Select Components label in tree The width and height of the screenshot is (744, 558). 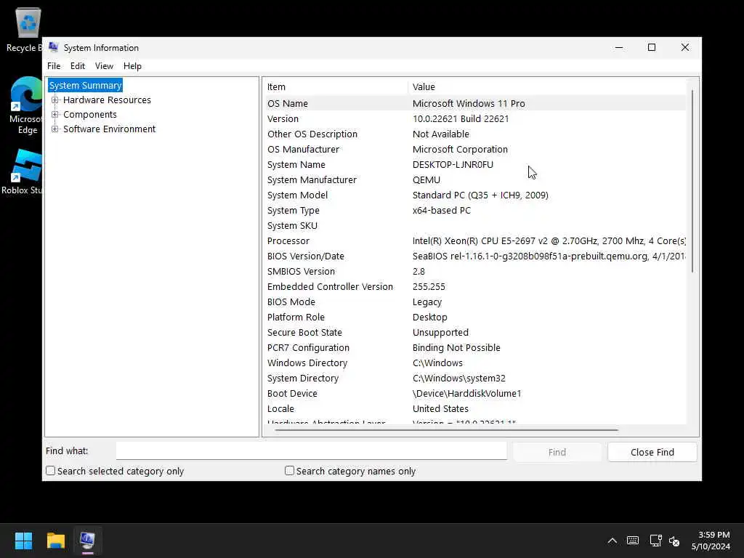pyautogui.click(x=89, y=115)
